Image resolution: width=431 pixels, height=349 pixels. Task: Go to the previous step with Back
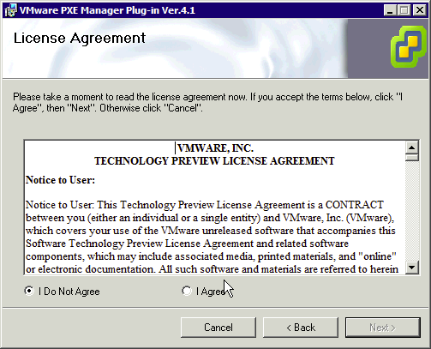click(x=301, y=328)
